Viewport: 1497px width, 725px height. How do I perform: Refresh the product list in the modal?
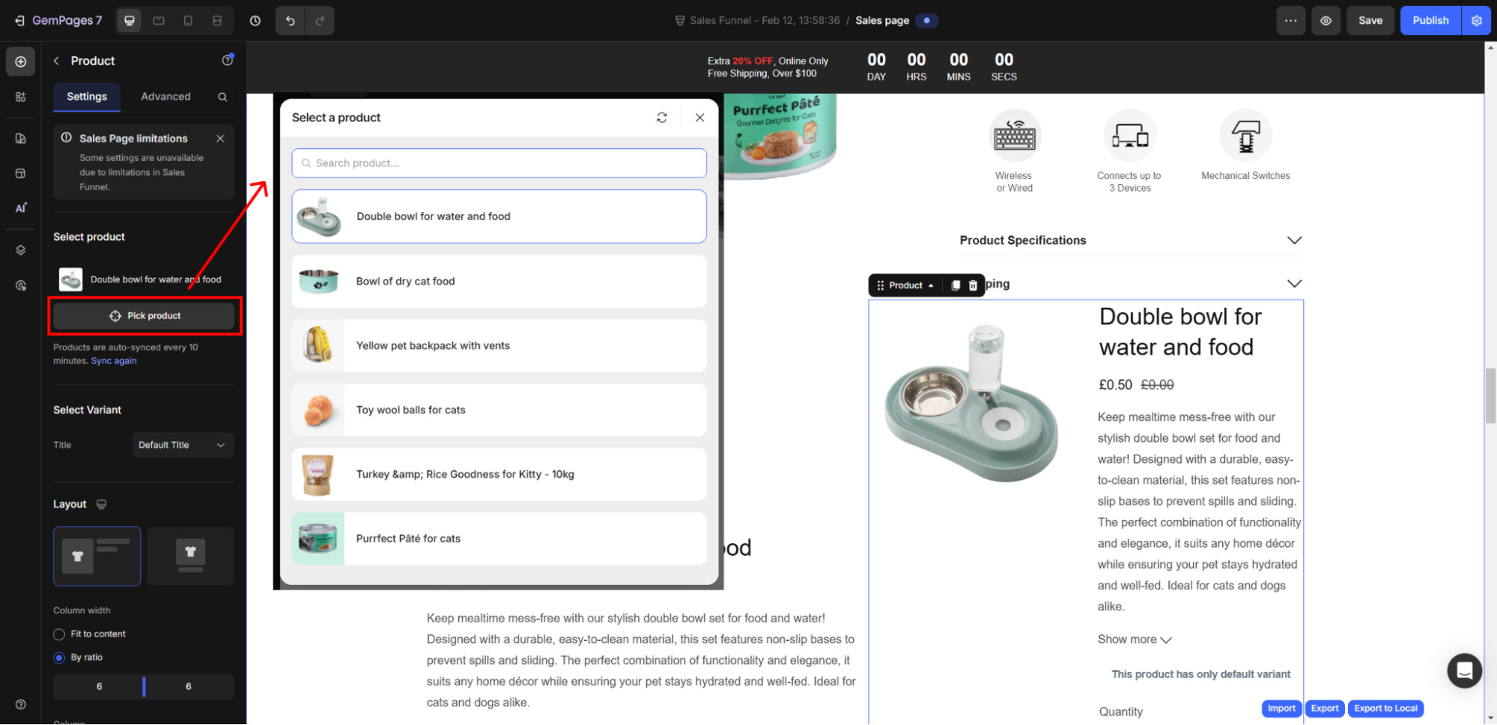pos(661,118)
